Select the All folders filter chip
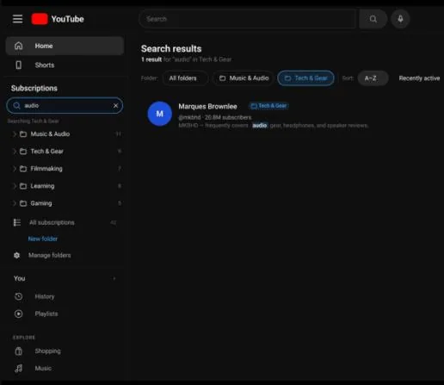The image size is (444, 385). click(x=185, y=78)
